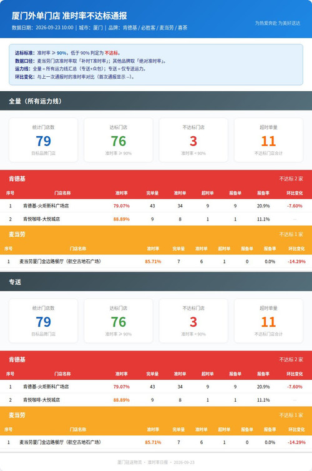Click 超时单 column header of 全量 麦当劳 table
The image size is (312, 471).
pyautogui.click(x=224, y=249)
